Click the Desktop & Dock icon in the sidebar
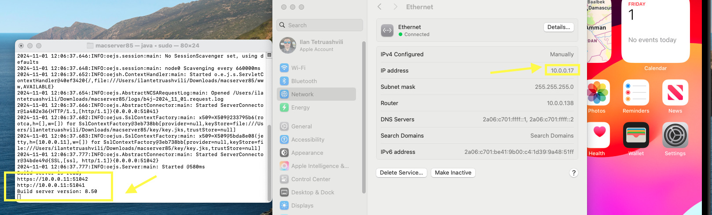This screenshot has height=215, width=712. (284, 192)
